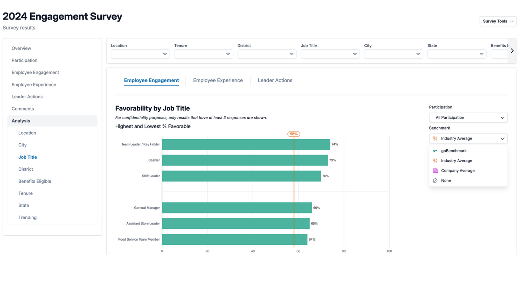Click the orange 58% benchmark marker label
Screen dimensions: 521x293
click(x=293, y=134)
